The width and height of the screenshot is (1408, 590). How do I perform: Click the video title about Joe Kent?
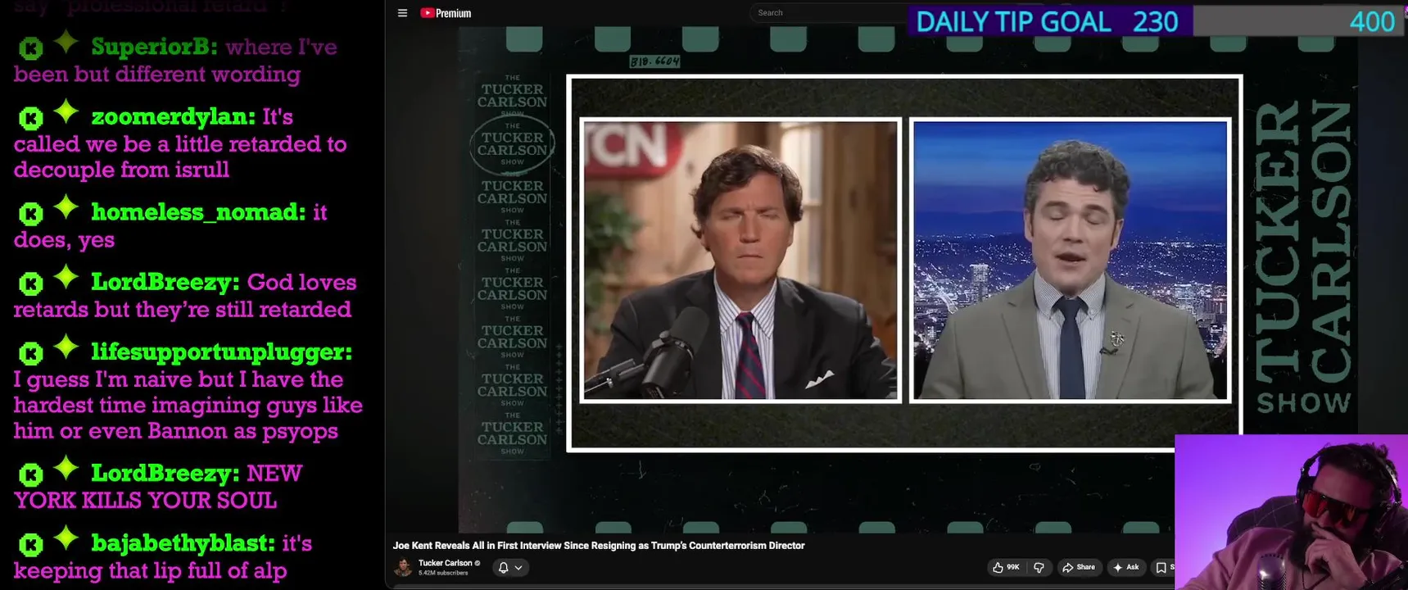tap(599, 546)
